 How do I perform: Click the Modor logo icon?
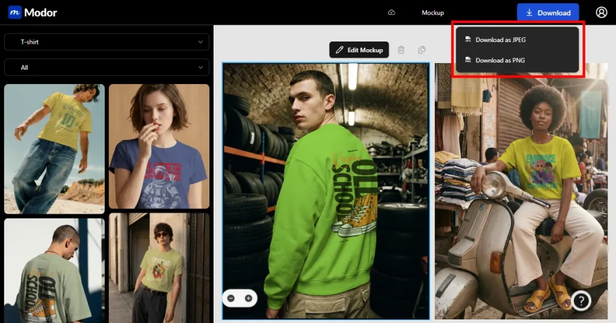pos(15,12)
